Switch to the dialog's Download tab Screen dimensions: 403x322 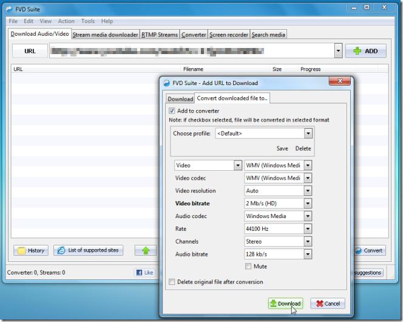click(x=180, y=99)
